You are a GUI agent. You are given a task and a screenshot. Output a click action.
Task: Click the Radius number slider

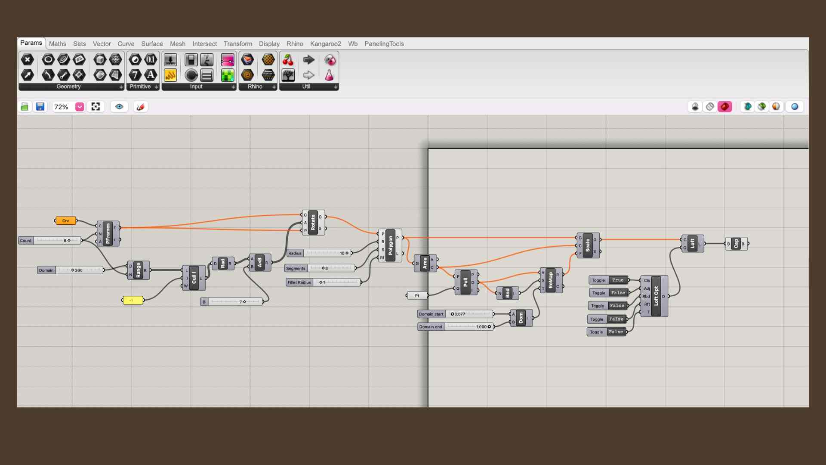point(327,253)
